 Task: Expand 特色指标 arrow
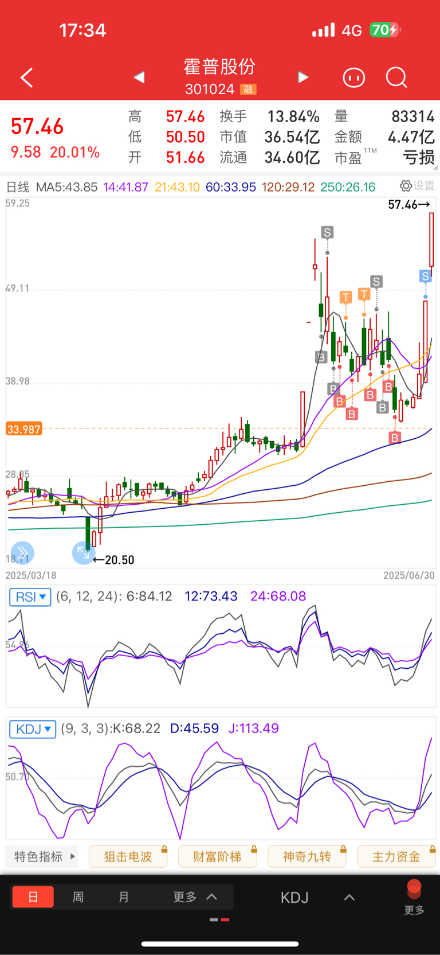73,856
